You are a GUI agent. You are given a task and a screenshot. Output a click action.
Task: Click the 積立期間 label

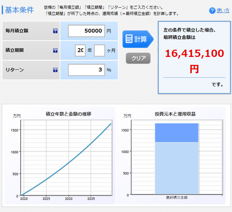coord(14,50)
